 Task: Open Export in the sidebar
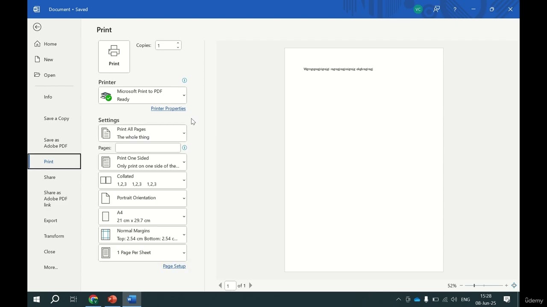54,220
